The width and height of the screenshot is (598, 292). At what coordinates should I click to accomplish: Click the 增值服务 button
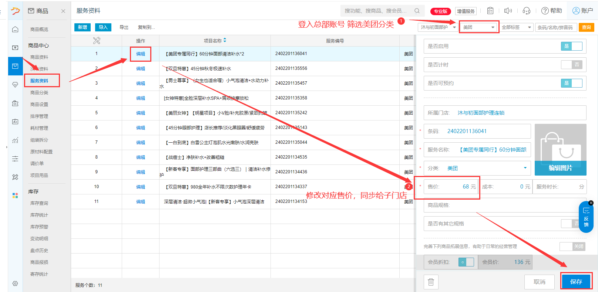tap(466, 11)
